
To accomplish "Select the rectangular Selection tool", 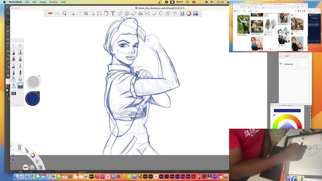I will tap(72, 13).
